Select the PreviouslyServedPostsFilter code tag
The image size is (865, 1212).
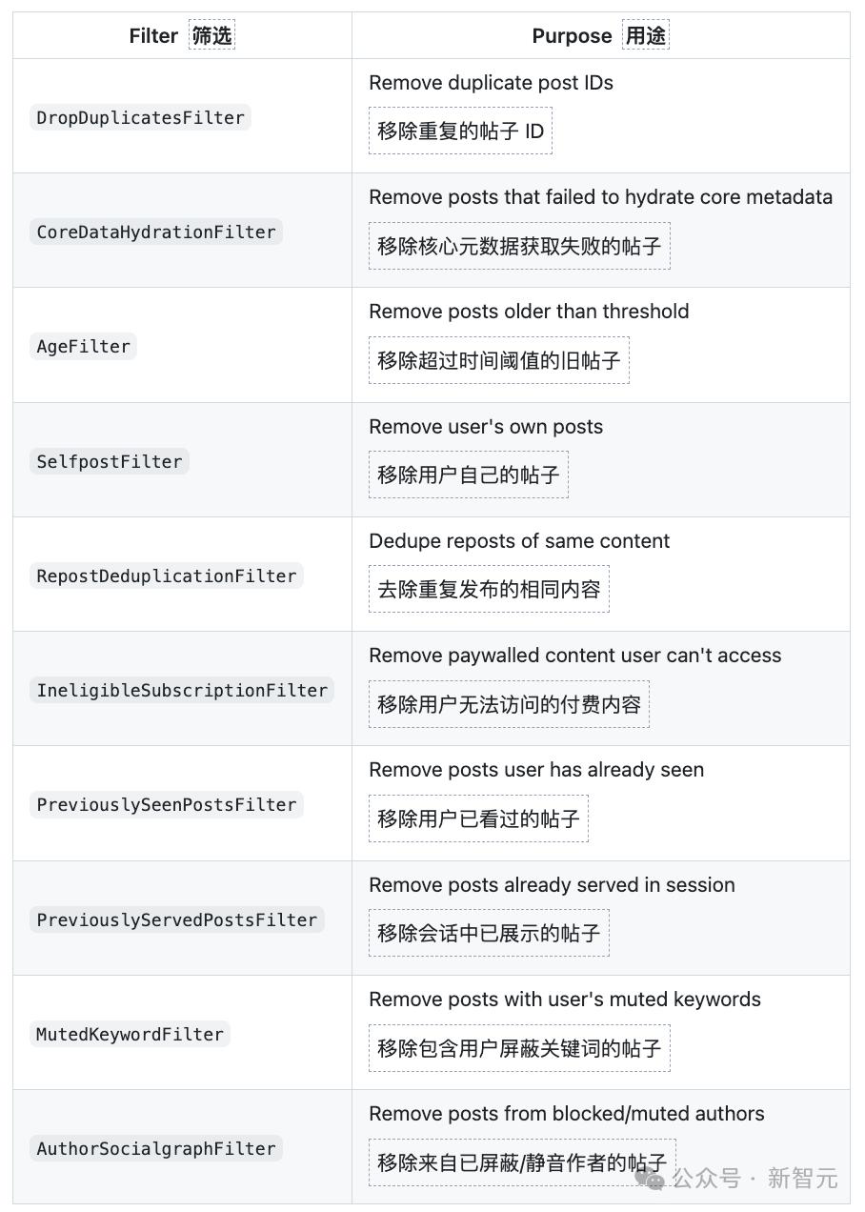click(177, 920)
